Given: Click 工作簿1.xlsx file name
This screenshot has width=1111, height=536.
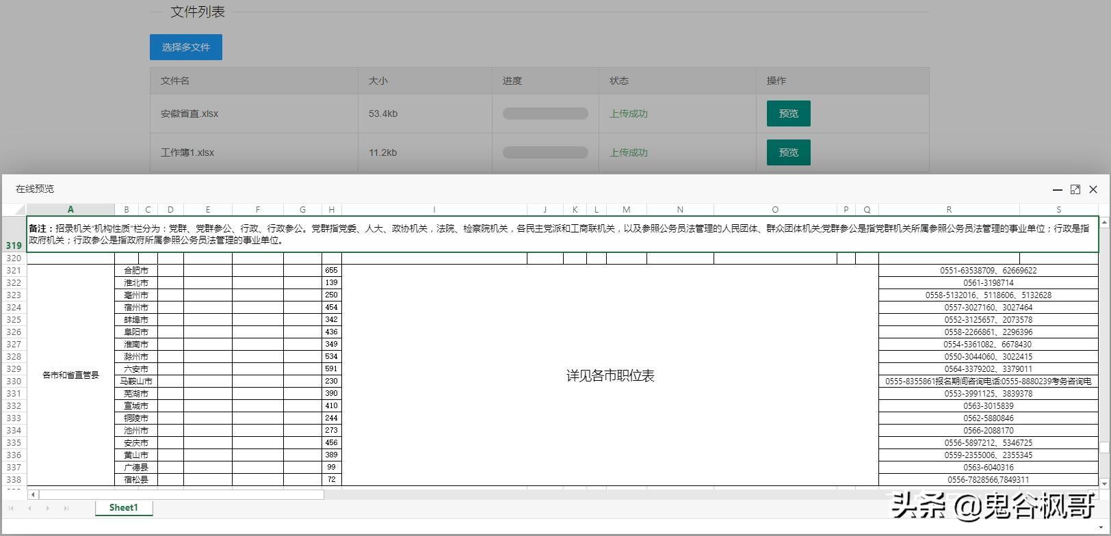Looking at the screenshot, I should (x=187, y=152).
